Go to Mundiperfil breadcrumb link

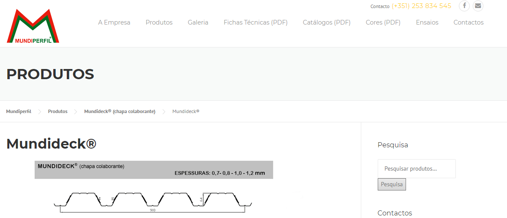[19, 111]
